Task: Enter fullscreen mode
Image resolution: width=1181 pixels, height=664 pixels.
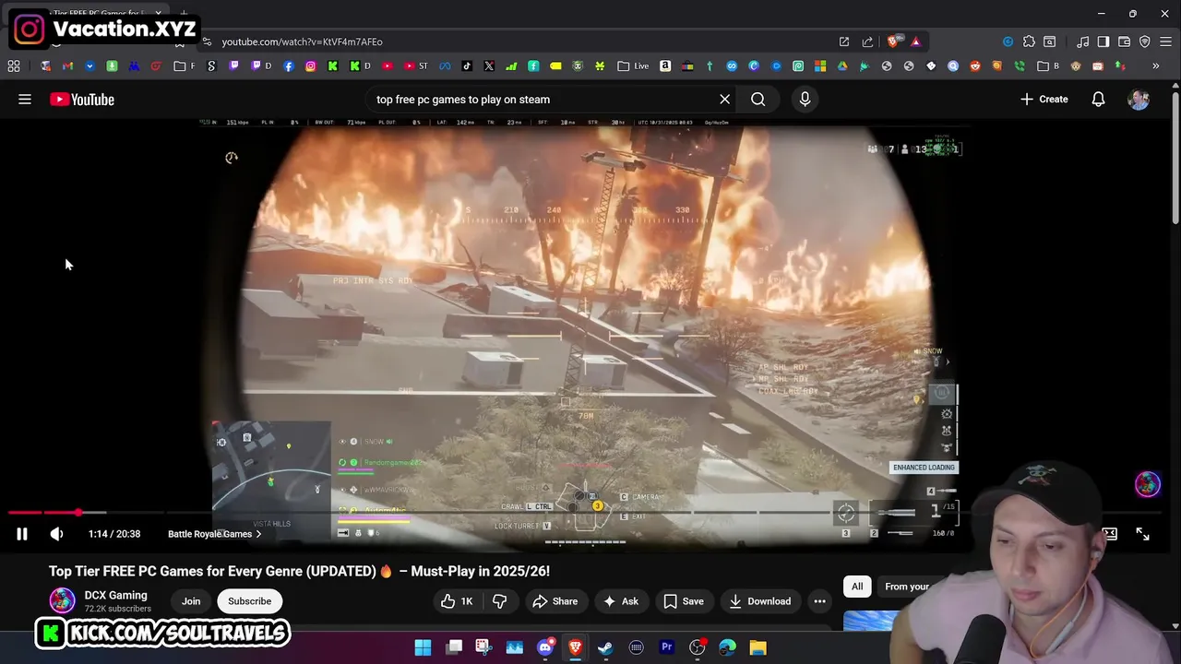Action: pyautogui.click(x=1142, y=534)
